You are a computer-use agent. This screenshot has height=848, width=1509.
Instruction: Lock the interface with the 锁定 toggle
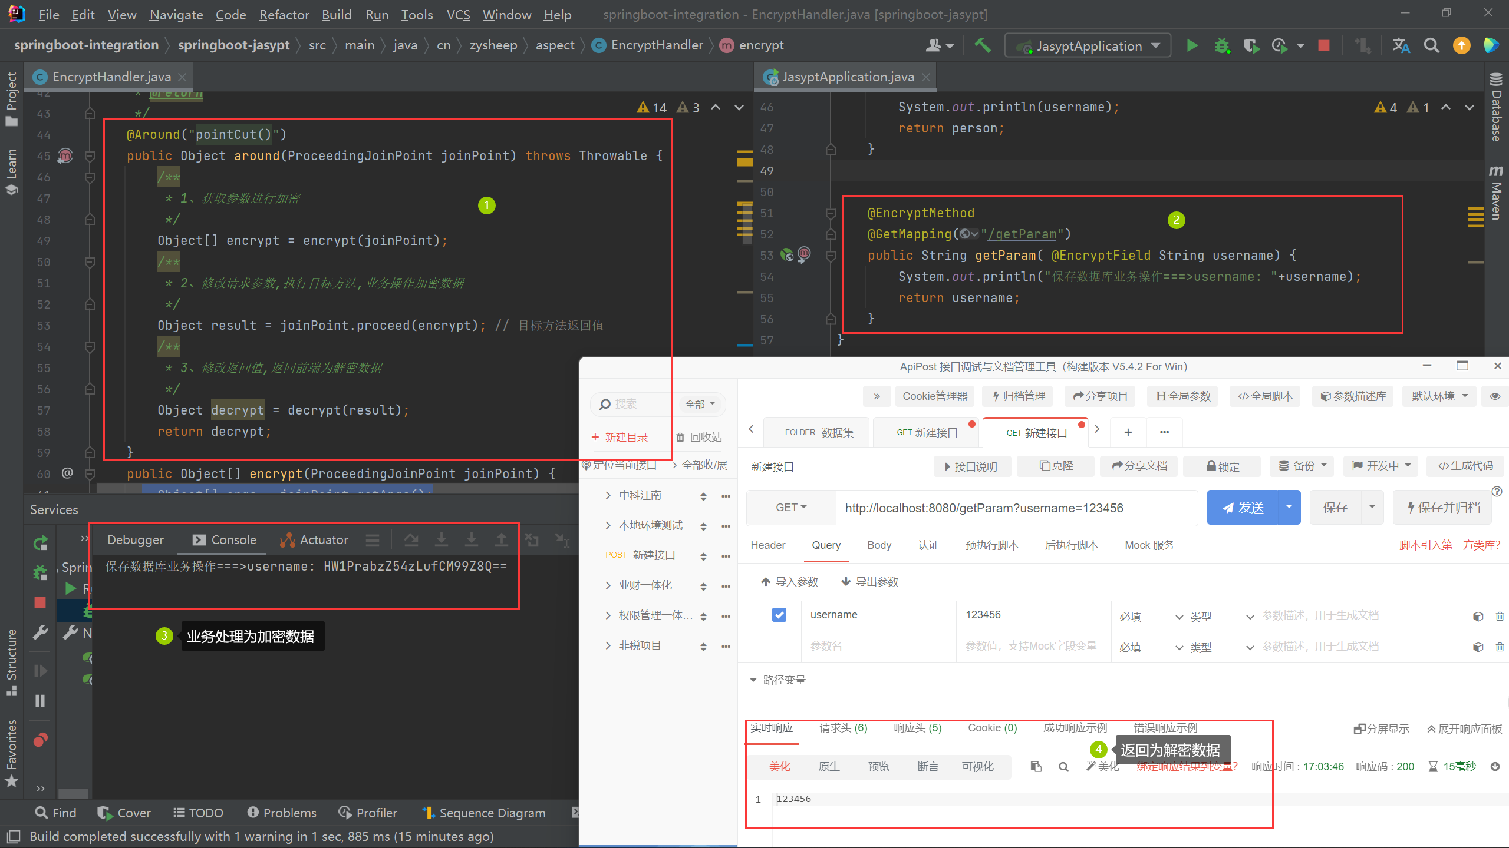coord(1222,466)
